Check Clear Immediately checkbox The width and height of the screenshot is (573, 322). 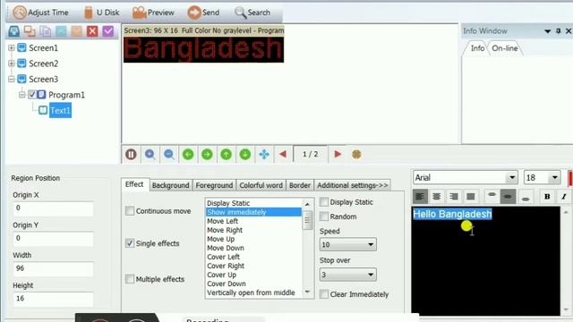(x=324, y=294)
